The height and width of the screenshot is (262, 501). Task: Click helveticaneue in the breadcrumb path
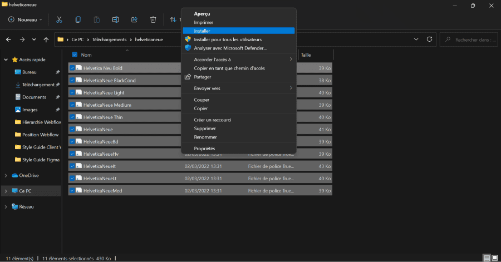pos(149,39)
